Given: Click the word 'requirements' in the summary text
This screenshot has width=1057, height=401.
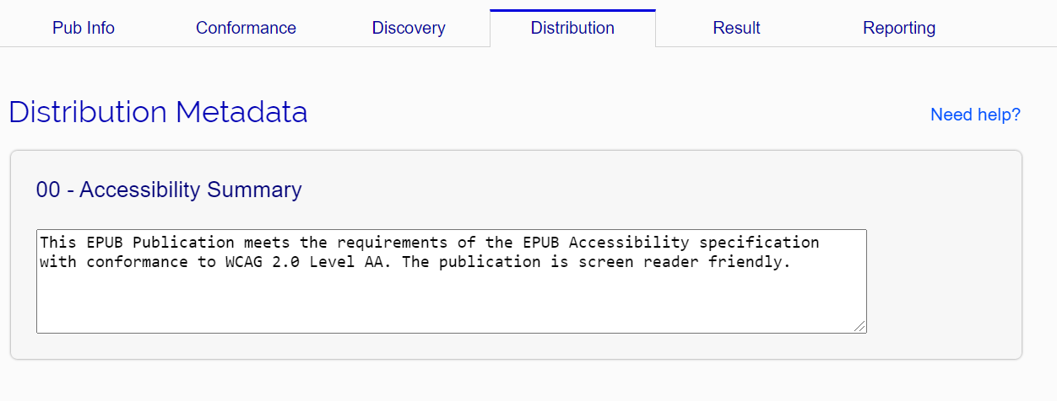Looking at the screenshot, I should pos(393,243).
